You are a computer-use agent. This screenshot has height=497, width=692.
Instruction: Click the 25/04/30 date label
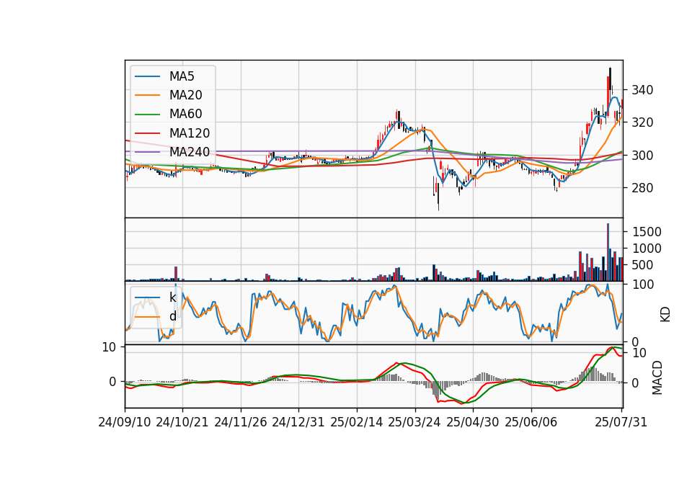pos(473,422)
